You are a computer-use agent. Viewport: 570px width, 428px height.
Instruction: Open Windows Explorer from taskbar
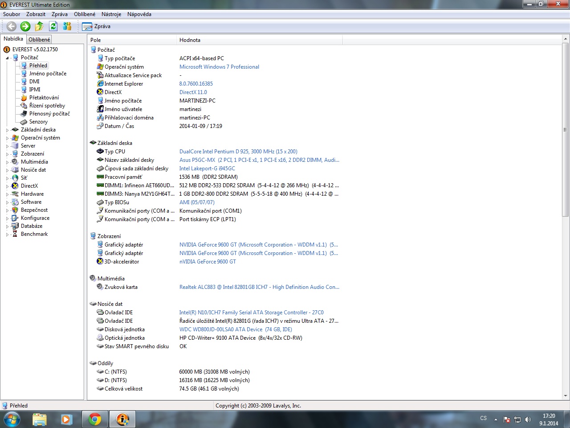[x=40, y=419]
